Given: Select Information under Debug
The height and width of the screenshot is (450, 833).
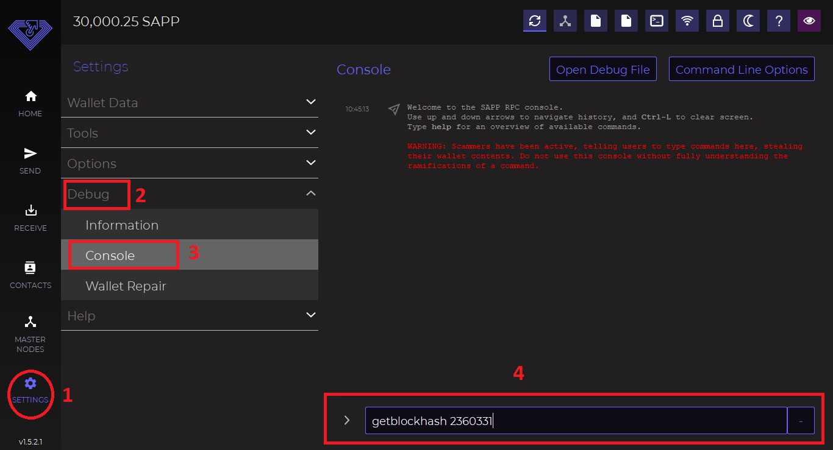Looking at the screenshot, I should point(122,225).
